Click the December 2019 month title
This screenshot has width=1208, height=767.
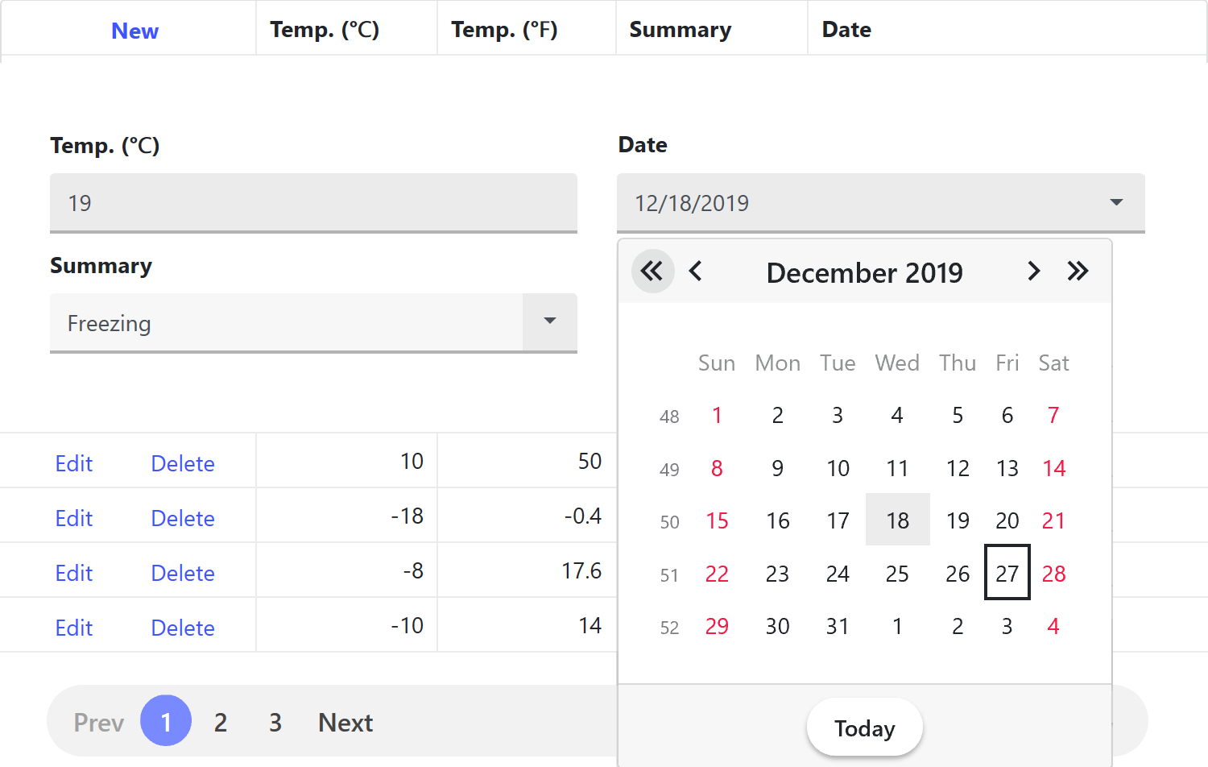(864, 273)
